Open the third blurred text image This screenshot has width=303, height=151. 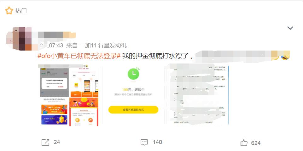click(197, 95)
